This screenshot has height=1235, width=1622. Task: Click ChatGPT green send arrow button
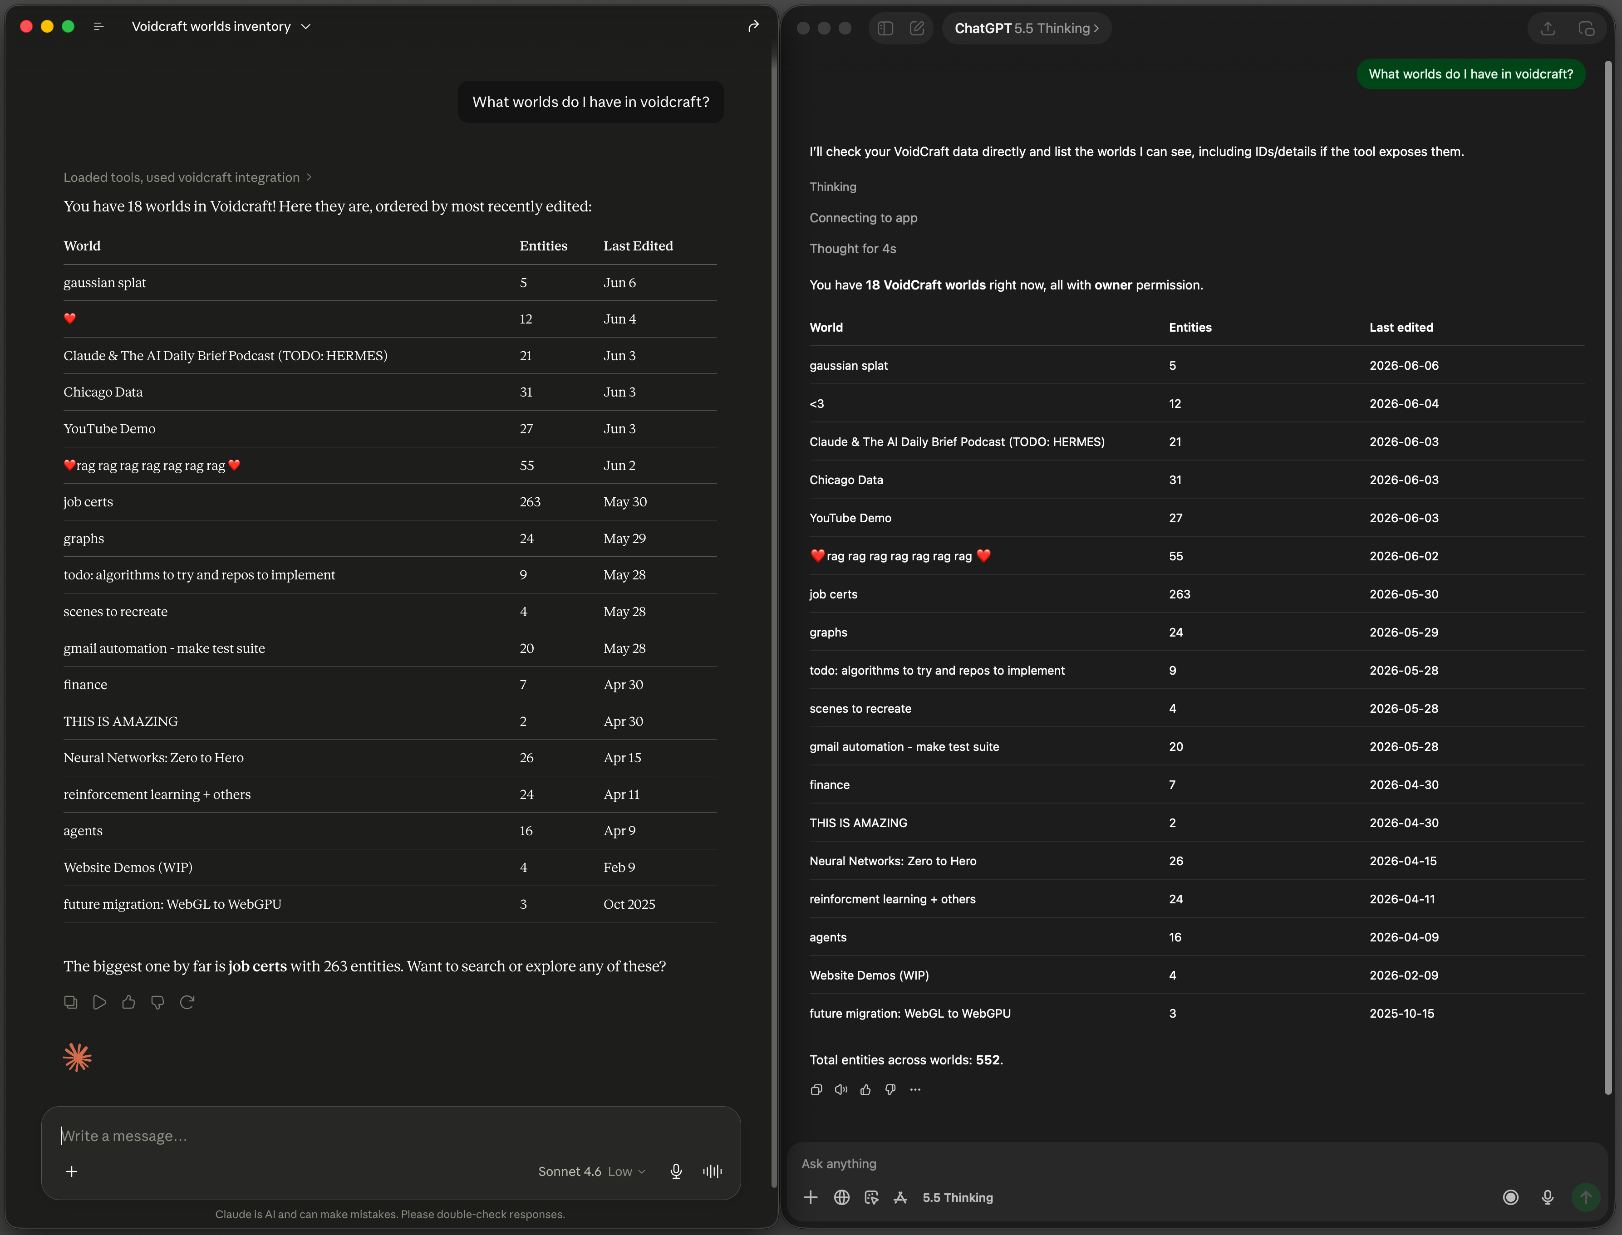[1586, 1197]
